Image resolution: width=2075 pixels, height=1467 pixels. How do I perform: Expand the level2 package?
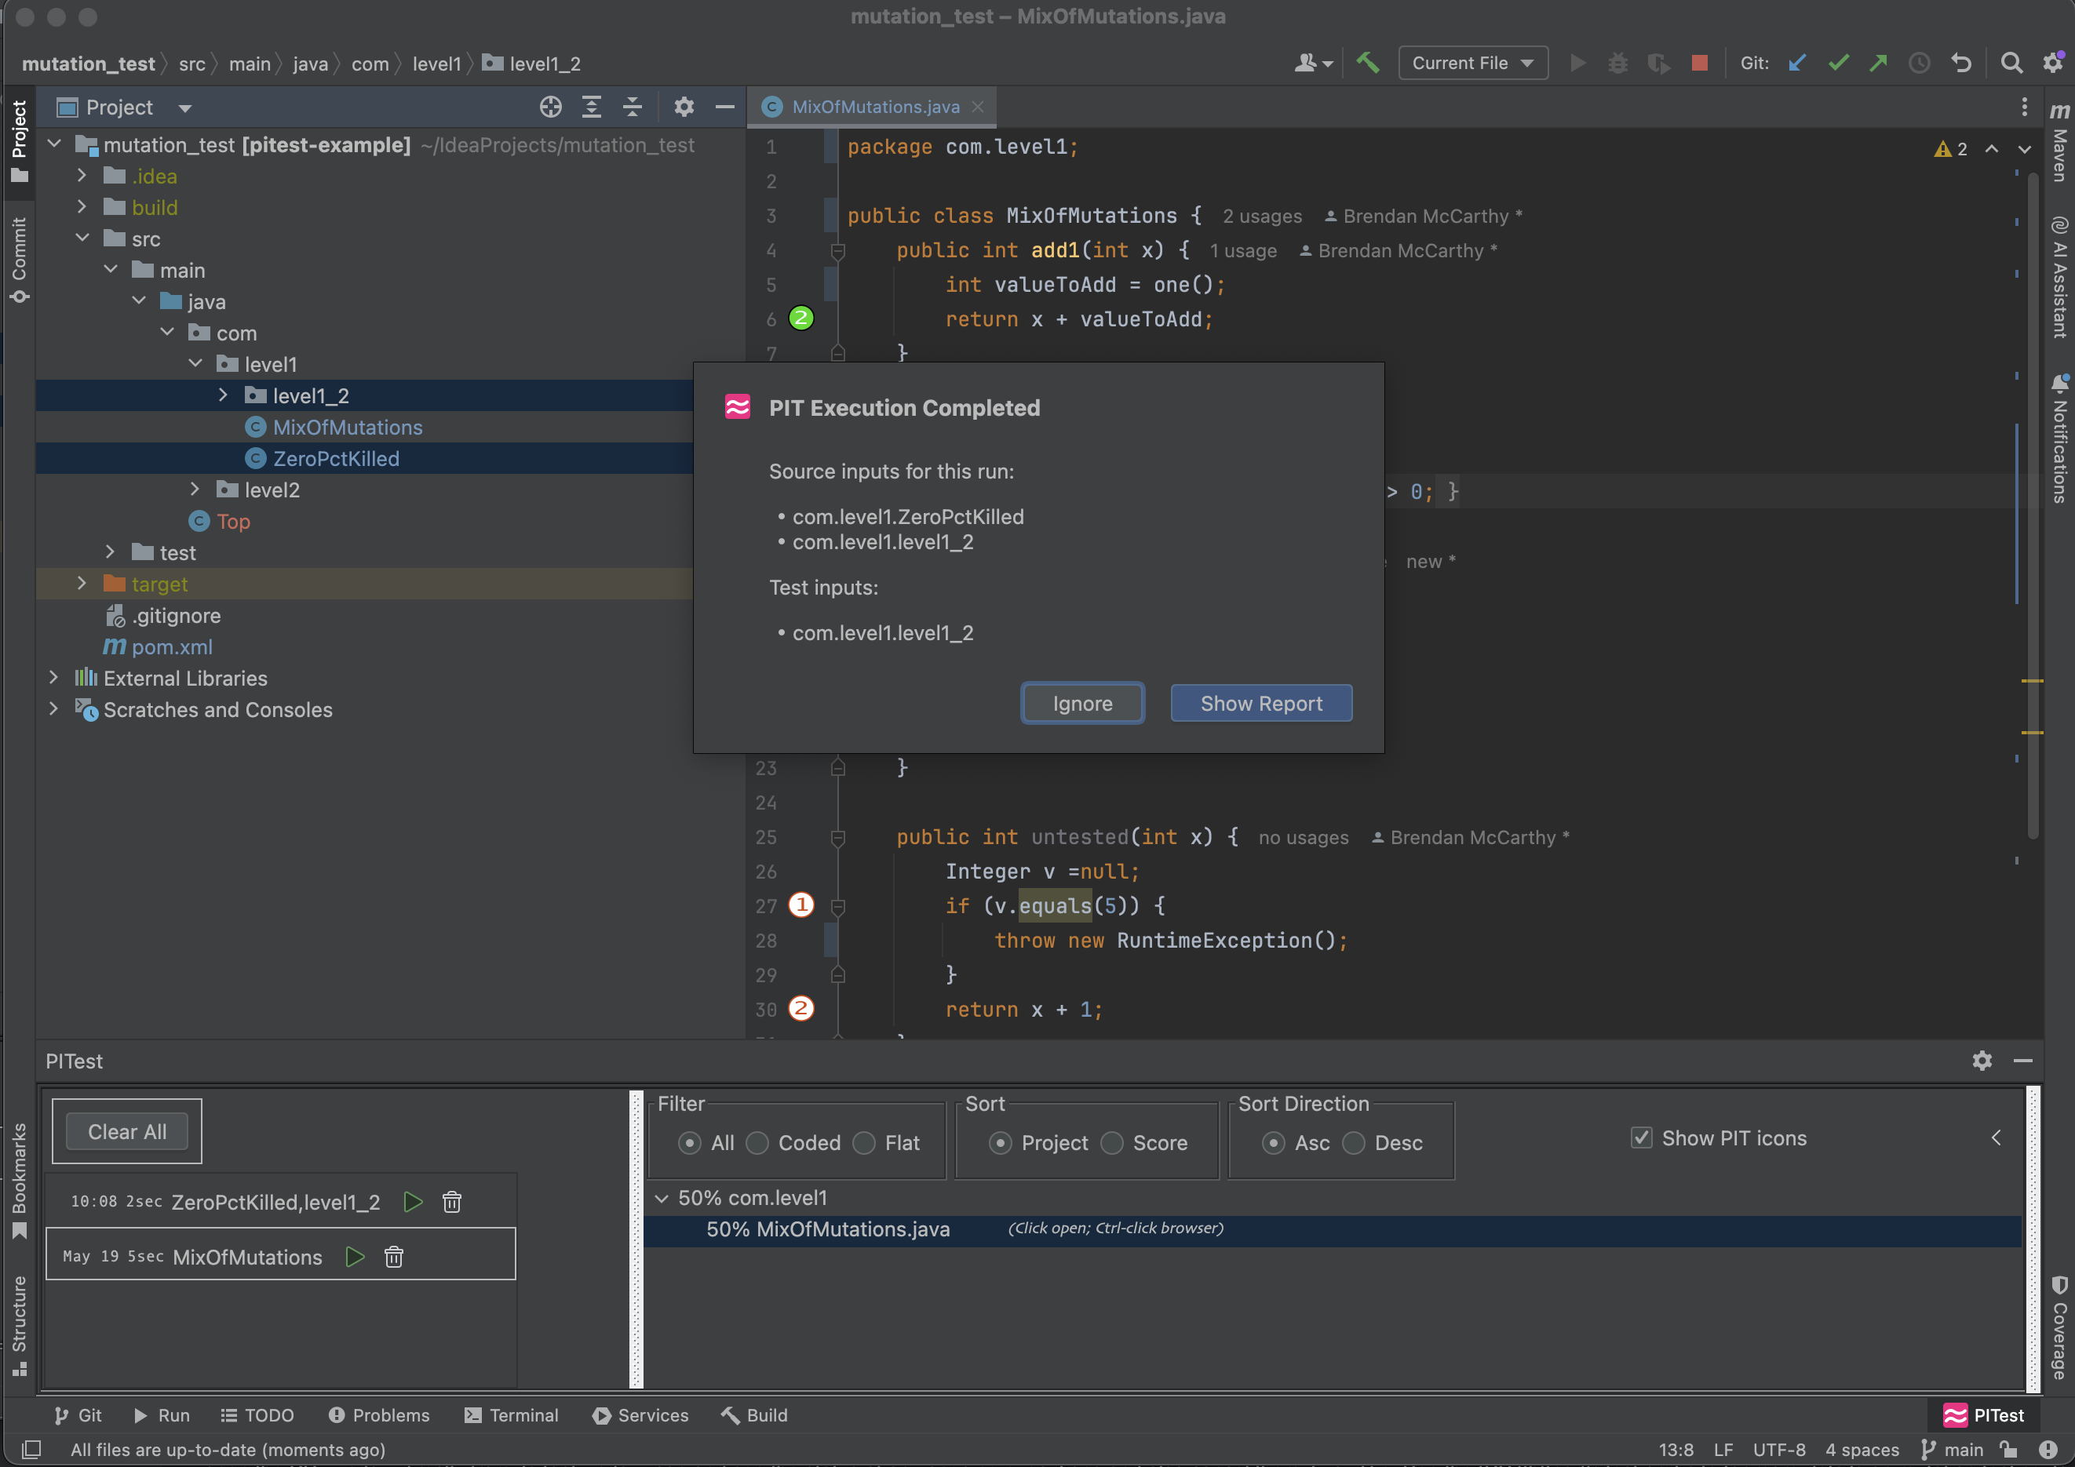[195, 489]
